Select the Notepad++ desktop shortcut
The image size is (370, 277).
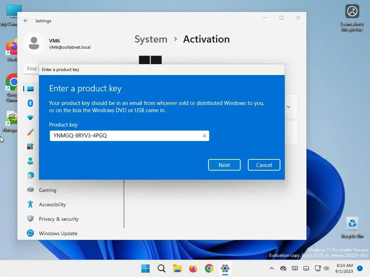pos(10,121)
